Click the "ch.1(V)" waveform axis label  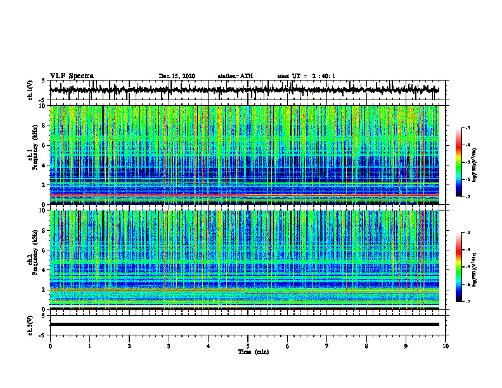[30, 90]
